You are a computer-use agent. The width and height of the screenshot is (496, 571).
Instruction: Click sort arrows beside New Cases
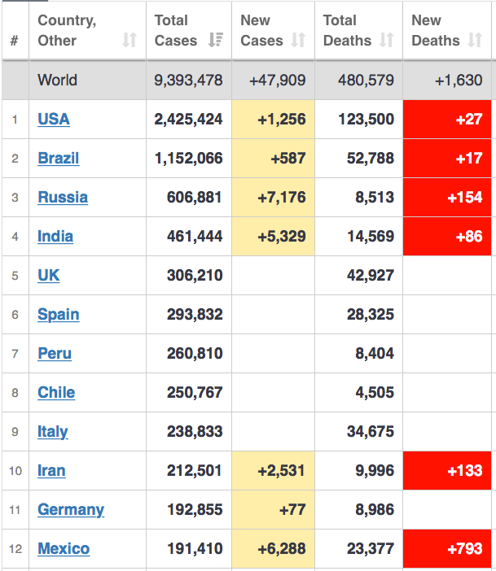click(x=298, y=41)
